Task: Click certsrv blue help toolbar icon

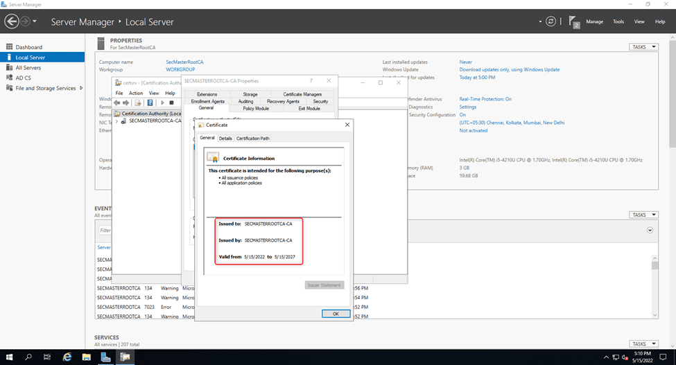Action: click(150, 103)
